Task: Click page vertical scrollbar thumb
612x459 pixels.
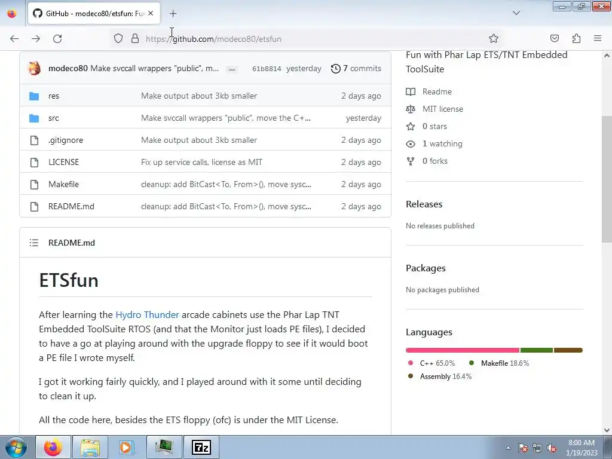Action: tap(607, 179)
